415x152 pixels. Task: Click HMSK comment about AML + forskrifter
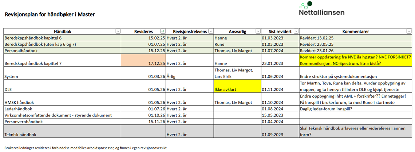point(355,99)
